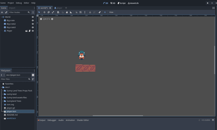Instantiate child scene with link icon
This screenshot has height=130, width=217.
6,12
